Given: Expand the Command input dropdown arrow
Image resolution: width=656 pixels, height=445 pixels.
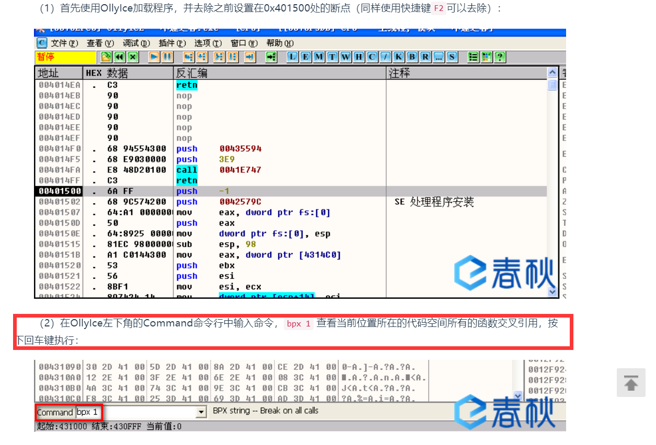Looking at the screenshot, I should click(201, 412).
